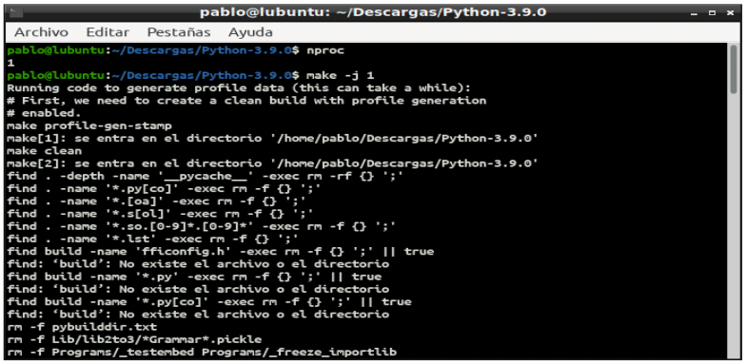
Task: Click the '# enabled.' line
Action: (x=45, y=113)
